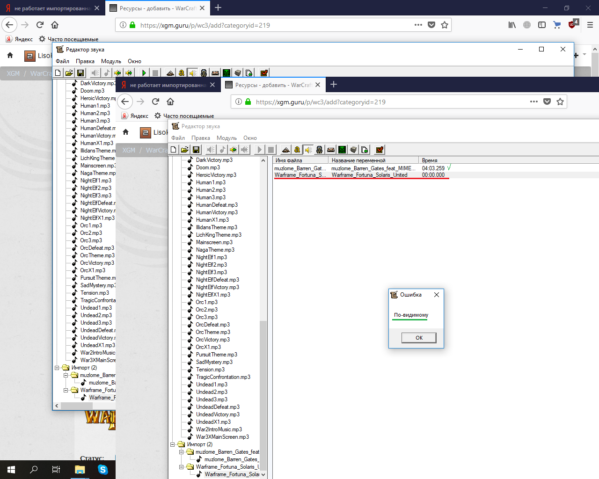This screenshot has height=479, width=599.
Task: Click Open folder icon in back Sound Editor
Action: point(69,73)
